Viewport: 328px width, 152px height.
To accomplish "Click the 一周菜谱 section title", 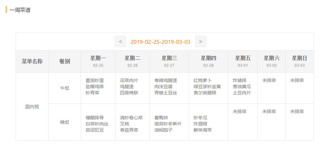I will click(x=20, y=10).
